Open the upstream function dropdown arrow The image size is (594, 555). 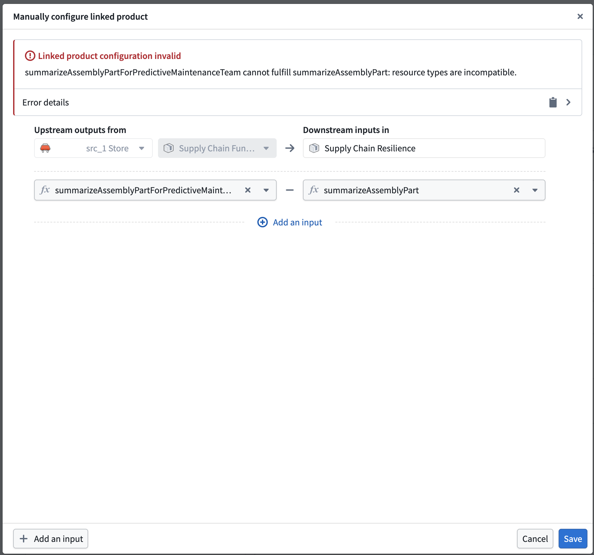point(266,190)
